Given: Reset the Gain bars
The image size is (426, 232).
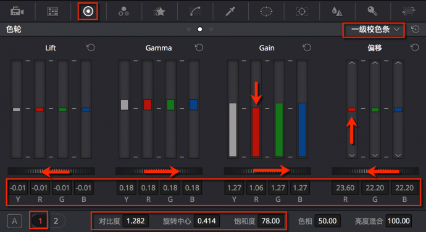Looking at the screenshot, I should pyautogui.click(x=307, y=48).
